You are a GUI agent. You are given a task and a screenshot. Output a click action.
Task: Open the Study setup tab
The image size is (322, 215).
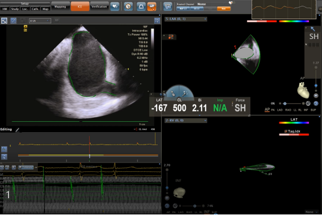pyautogui.click(x=15, y=9)
